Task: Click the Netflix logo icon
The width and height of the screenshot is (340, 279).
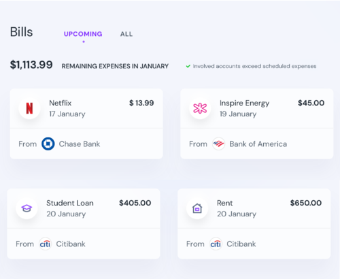Action: [29, 108]
